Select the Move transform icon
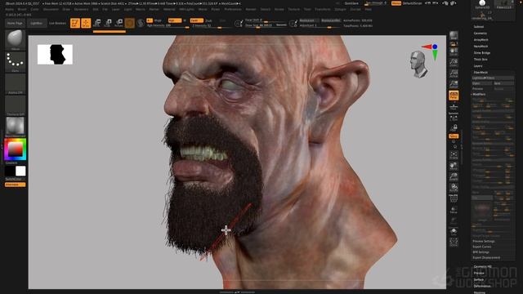The height and width of the screenshot is (294, 523). tap(97, 23)
